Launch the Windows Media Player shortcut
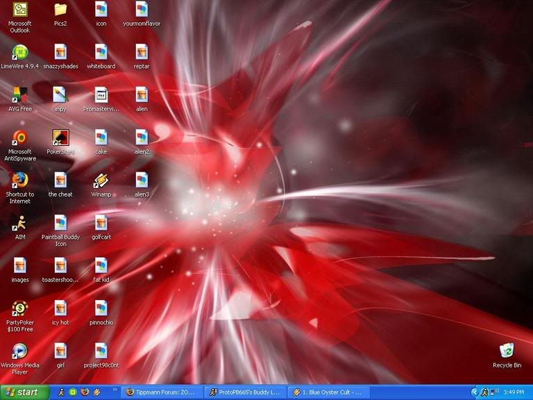The image size is (533, 400). click(19, 351)
